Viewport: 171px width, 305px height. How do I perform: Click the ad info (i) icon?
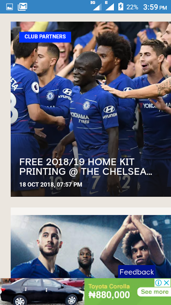point(158,283)
